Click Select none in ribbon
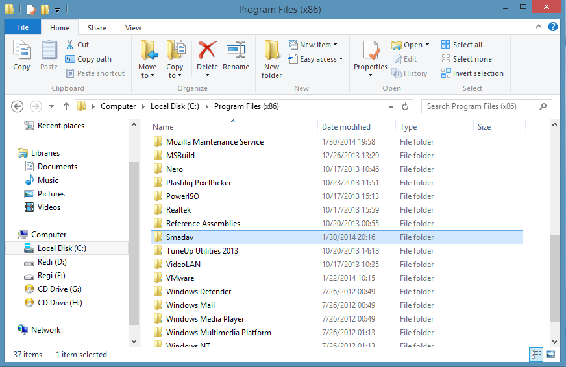This screenshot has height=367, width=566. (467, 59)
